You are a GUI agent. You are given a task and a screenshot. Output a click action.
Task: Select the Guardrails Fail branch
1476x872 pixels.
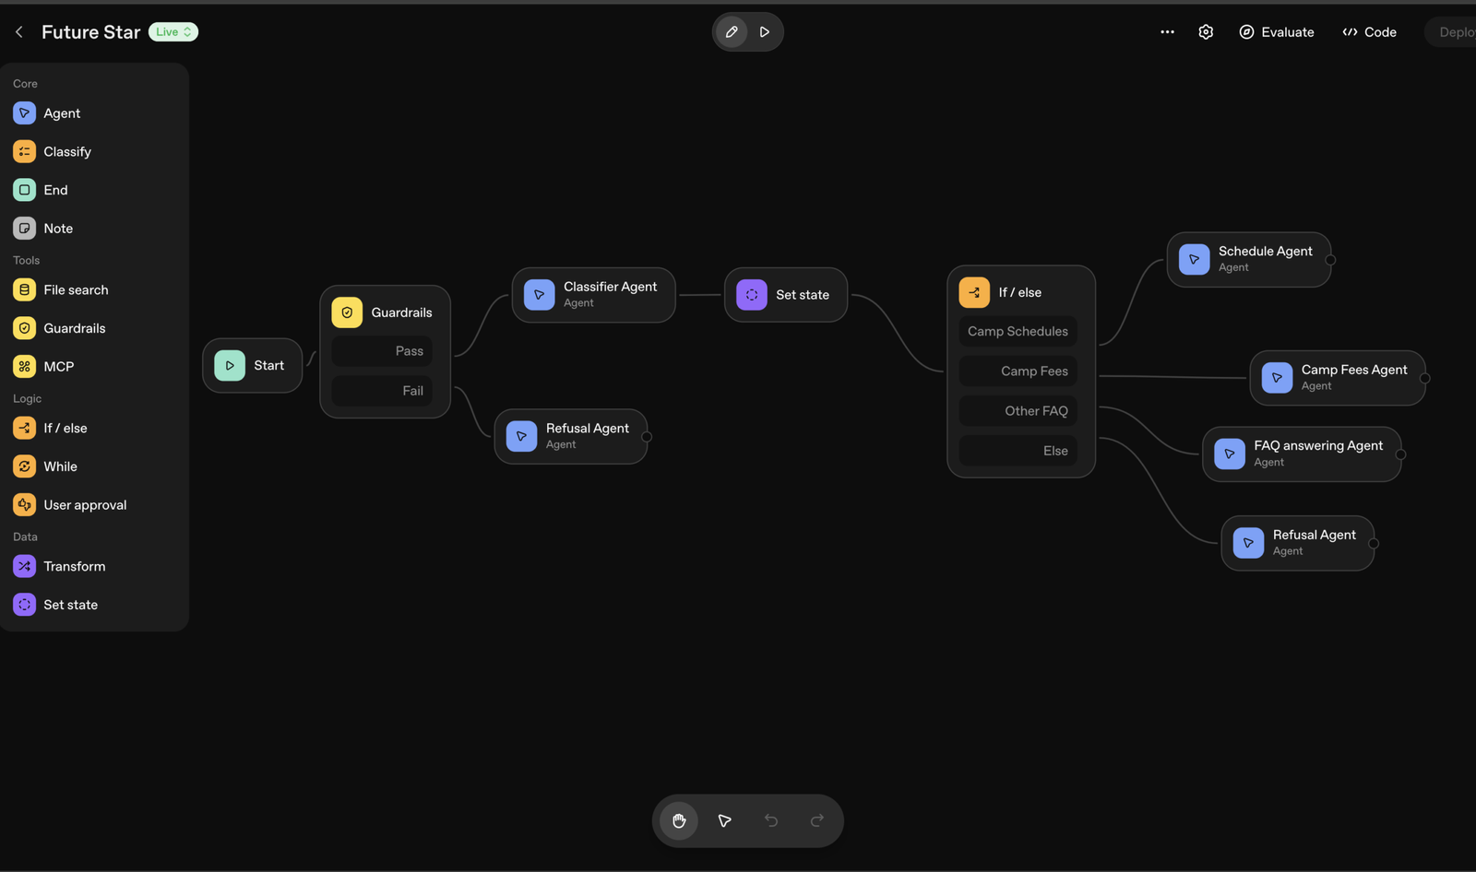[x=382, y=391]
